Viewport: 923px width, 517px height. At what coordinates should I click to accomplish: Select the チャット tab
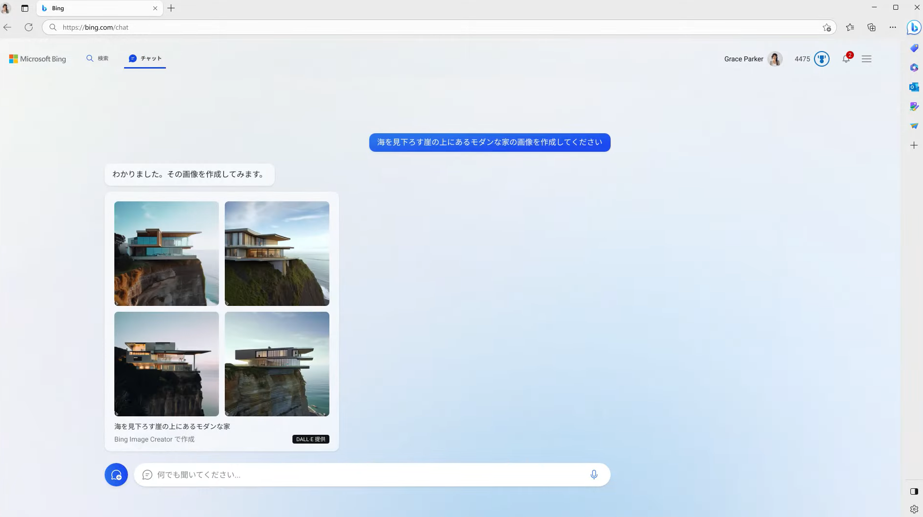point(145,58)
